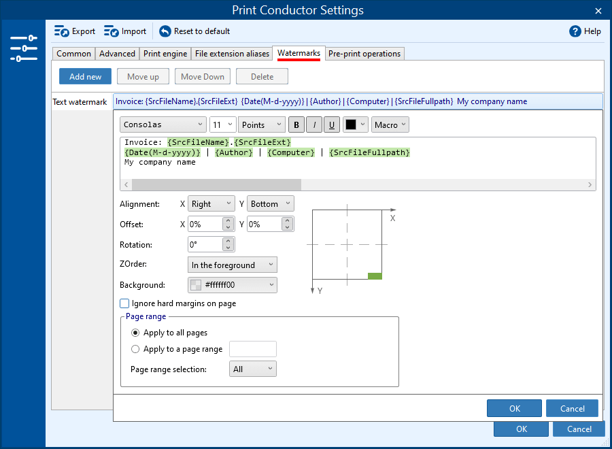Increase Offset Y with up arrow
This screenshot has width=612, height=449.
[287, 220]
